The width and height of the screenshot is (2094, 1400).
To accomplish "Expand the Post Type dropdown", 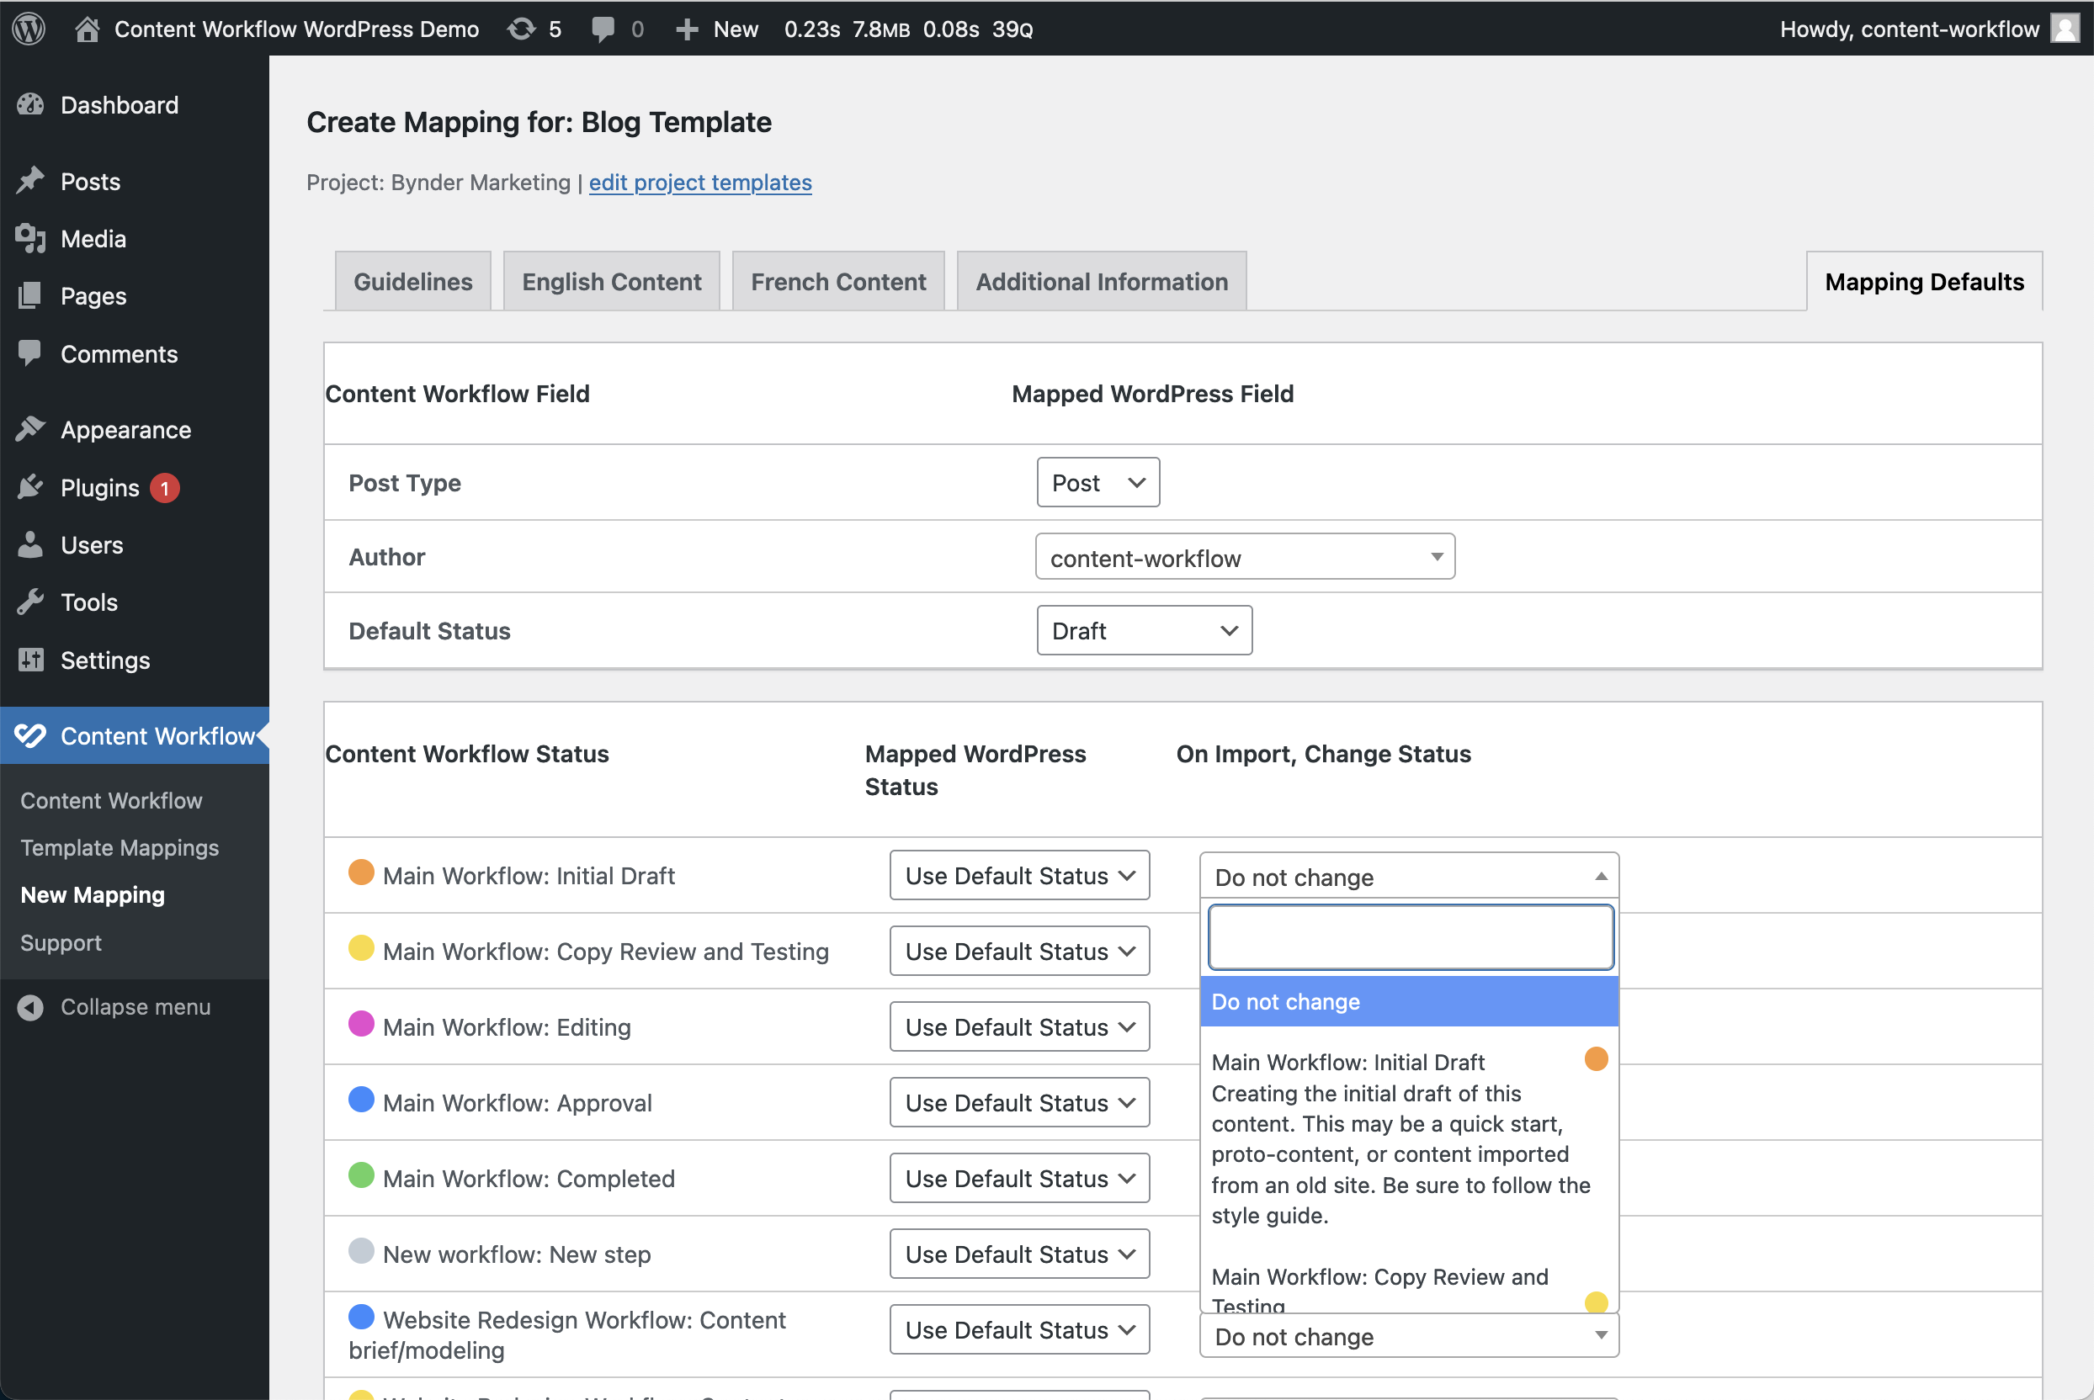I will click(1097, 483).
